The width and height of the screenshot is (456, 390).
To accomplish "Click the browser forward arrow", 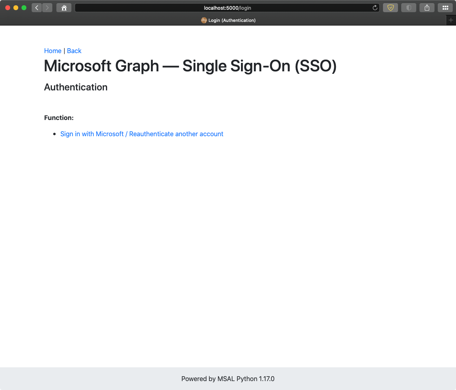I will tap(47, 8).
